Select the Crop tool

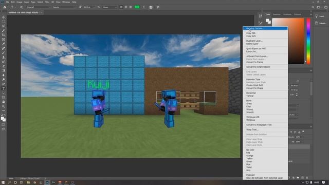pos(4,35)
